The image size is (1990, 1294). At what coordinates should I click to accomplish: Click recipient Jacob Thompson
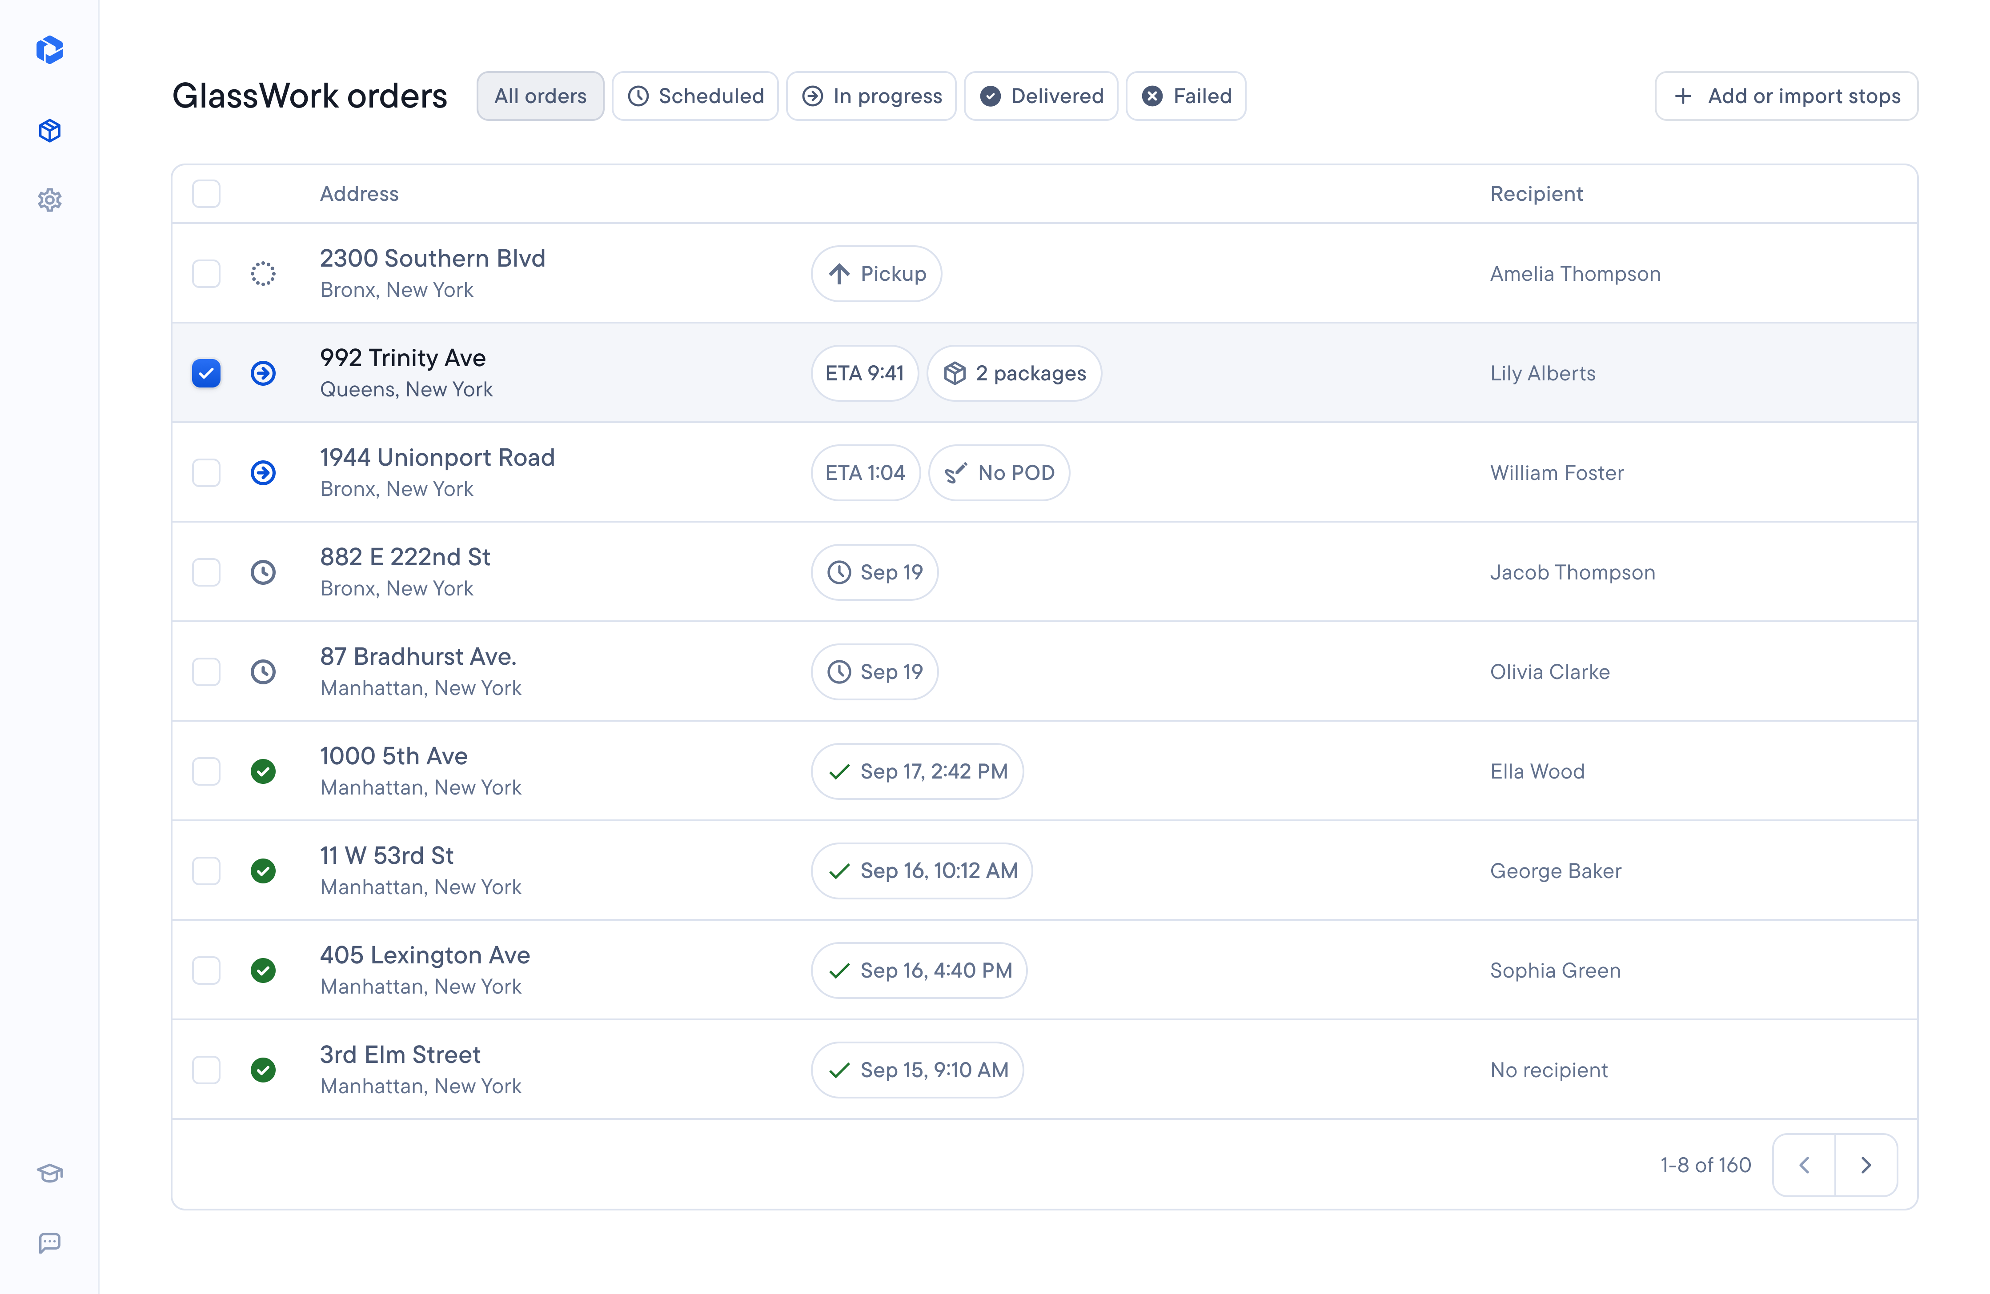click(1572, 572)
